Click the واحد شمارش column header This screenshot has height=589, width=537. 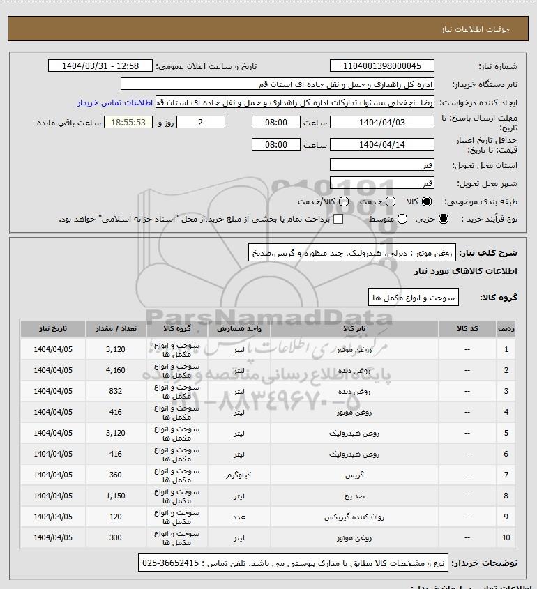coord(239,329)
